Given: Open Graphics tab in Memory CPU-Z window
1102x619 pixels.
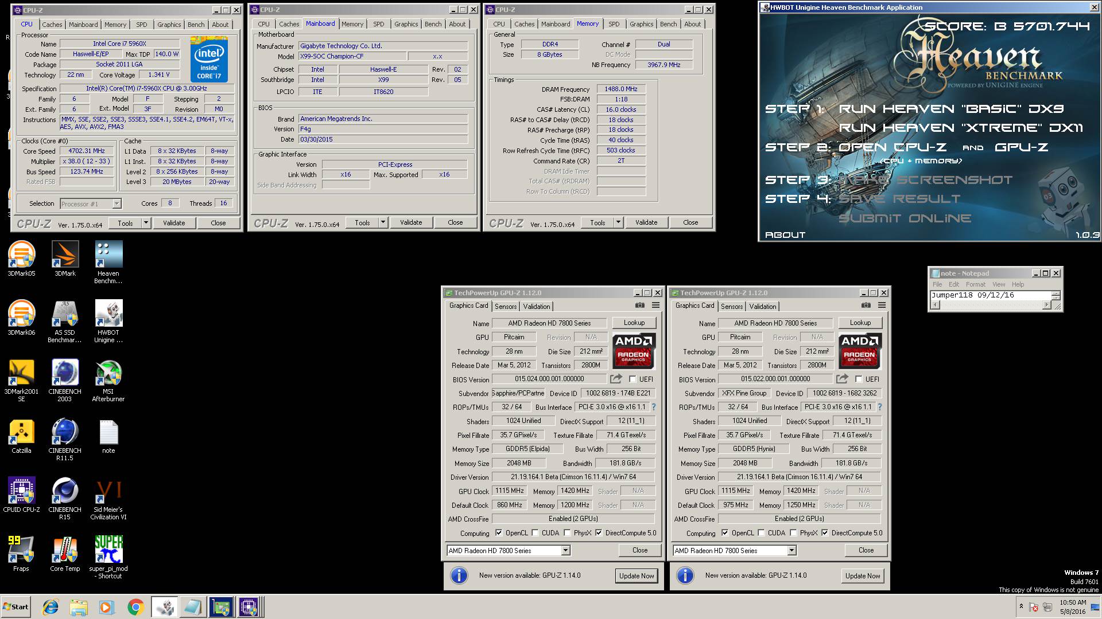Looking at the screenshot, I should pos(641,24).
